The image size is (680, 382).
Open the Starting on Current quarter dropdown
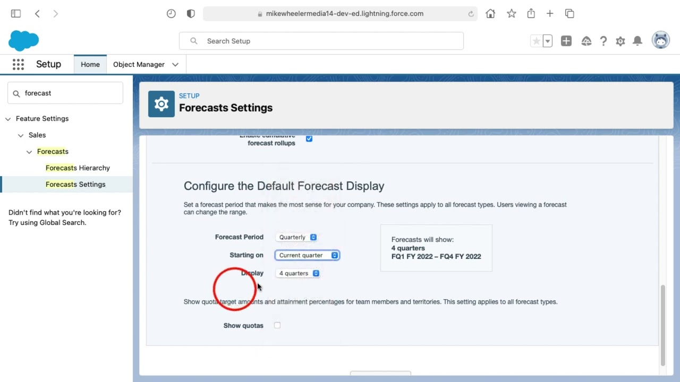pyautogui.click(x=307, y=255)
